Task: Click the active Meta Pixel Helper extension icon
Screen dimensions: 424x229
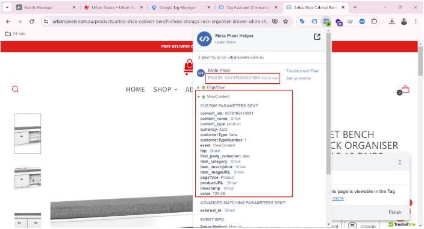Action: coord(326,21)
